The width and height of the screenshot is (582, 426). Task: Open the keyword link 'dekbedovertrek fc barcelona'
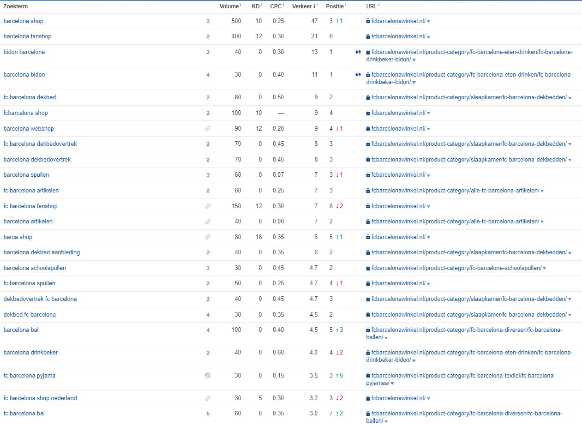tap(40, 299)
